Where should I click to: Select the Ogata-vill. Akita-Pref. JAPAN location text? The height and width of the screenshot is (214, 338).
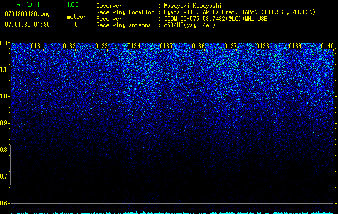tap(240, 12)
